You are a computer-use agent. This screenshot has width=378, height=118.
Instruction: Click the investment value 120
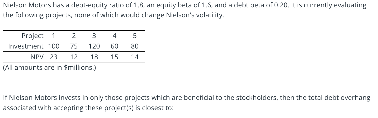tap(94, 46)
